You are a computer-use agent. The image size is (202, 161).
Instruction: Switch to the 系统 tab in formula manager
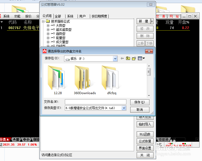click(70, 16)
